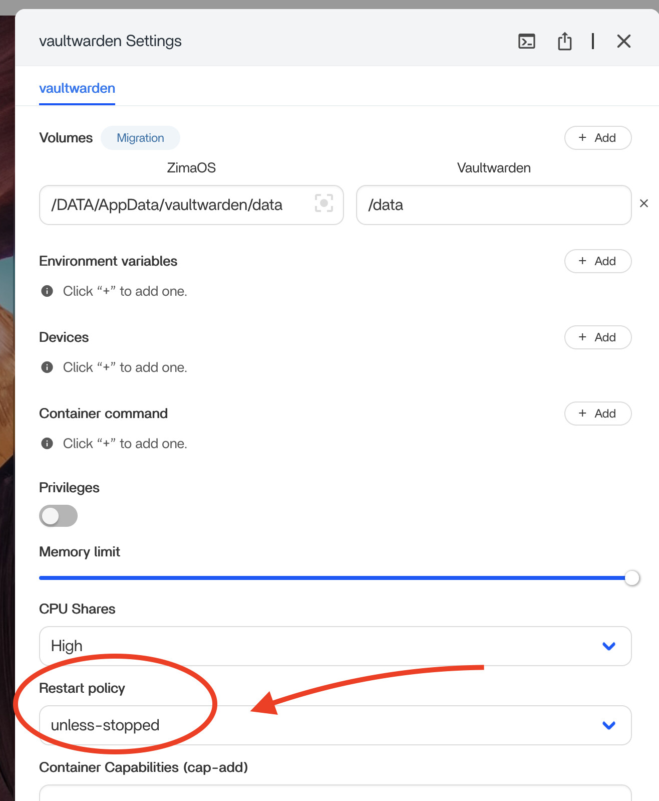This screenshot has height=801, width=659.
Task: Select the vaultwarden tab
Action: pyautogui.click(x=77, y=88)
